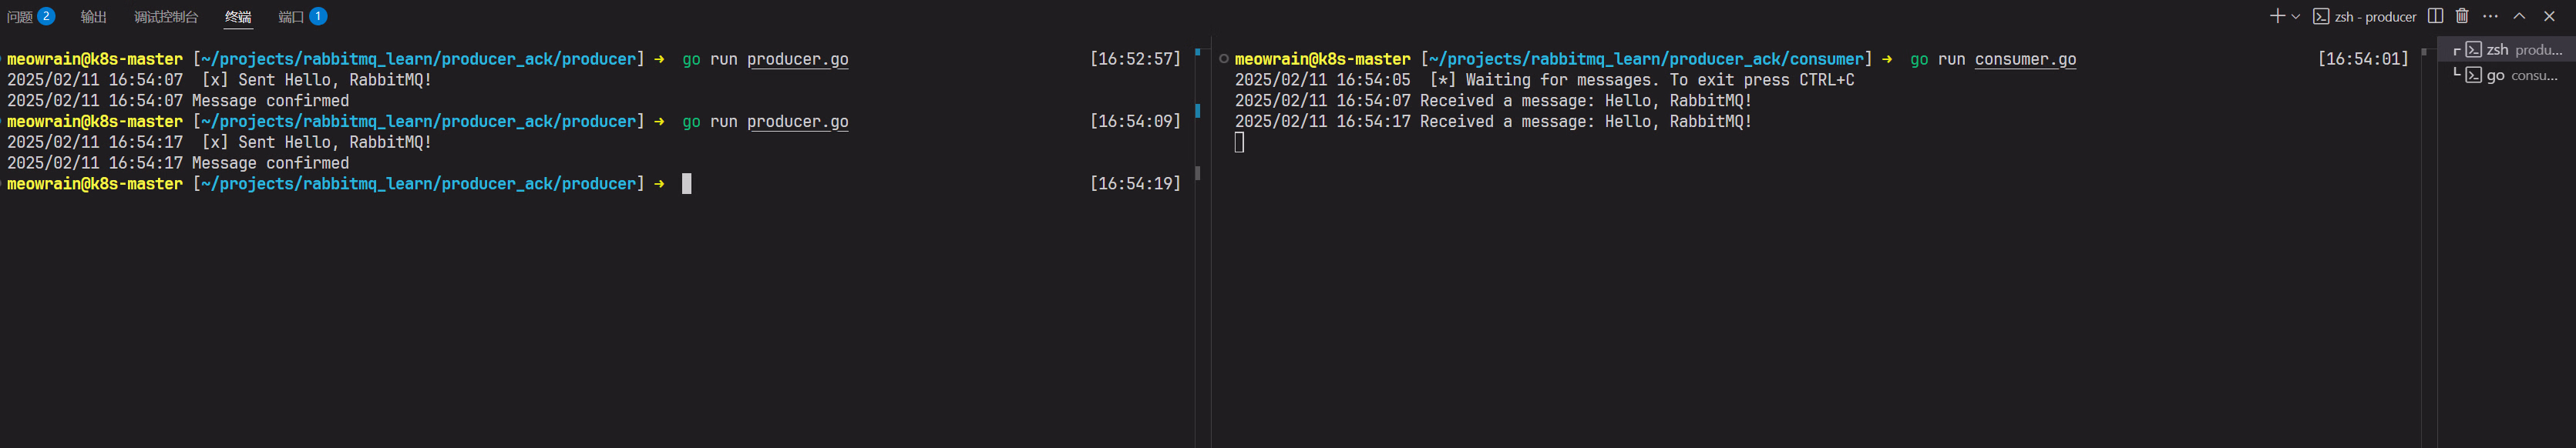Split the terminal using the split icon
Screen dimensions: 2576x448
coord(2436,16)
